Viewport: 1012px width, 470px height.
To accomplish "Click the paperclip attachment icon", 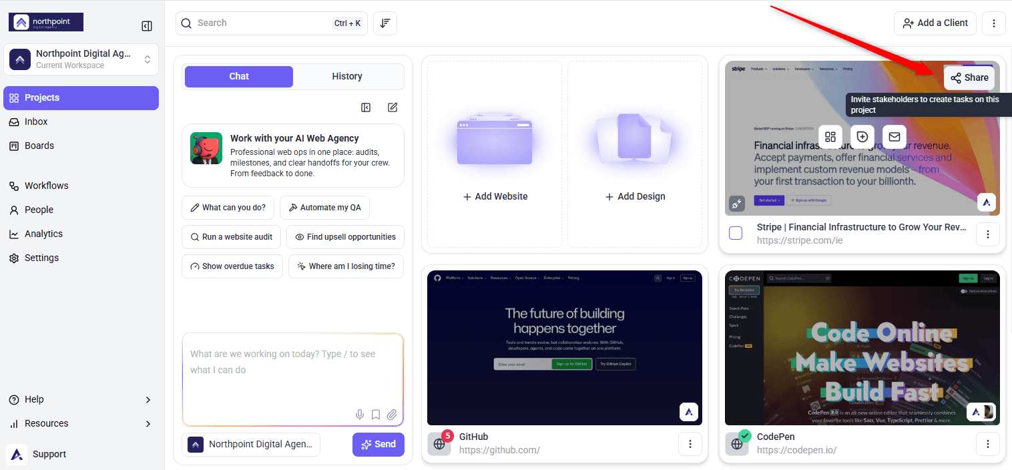I will 392,415.
